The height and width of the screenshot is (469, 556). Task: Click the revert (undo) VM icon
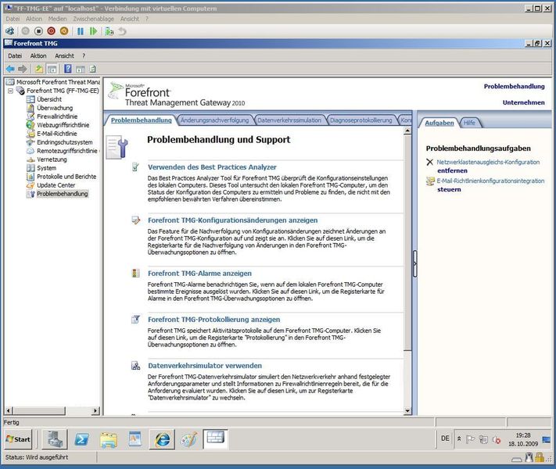tap(122, 31)
